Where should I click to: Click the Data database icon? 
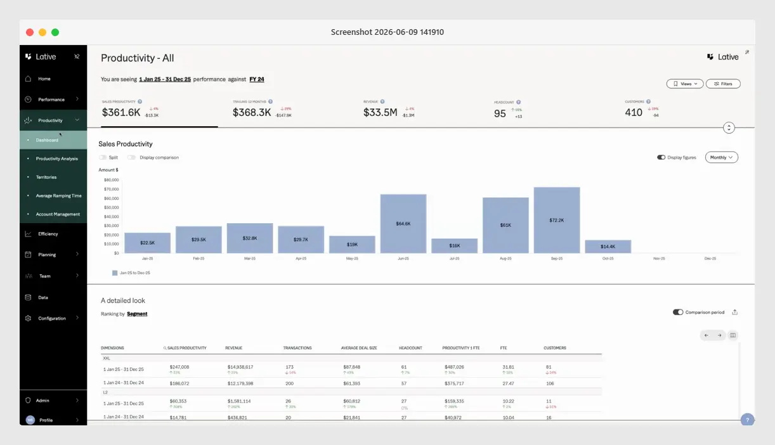28,297
